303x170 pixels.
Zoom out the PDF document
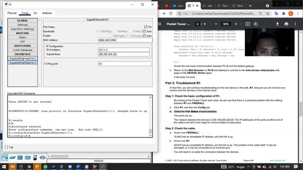pos(216,24)
